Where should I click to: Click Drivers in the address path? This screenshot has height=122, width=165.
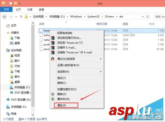point(110,17)
